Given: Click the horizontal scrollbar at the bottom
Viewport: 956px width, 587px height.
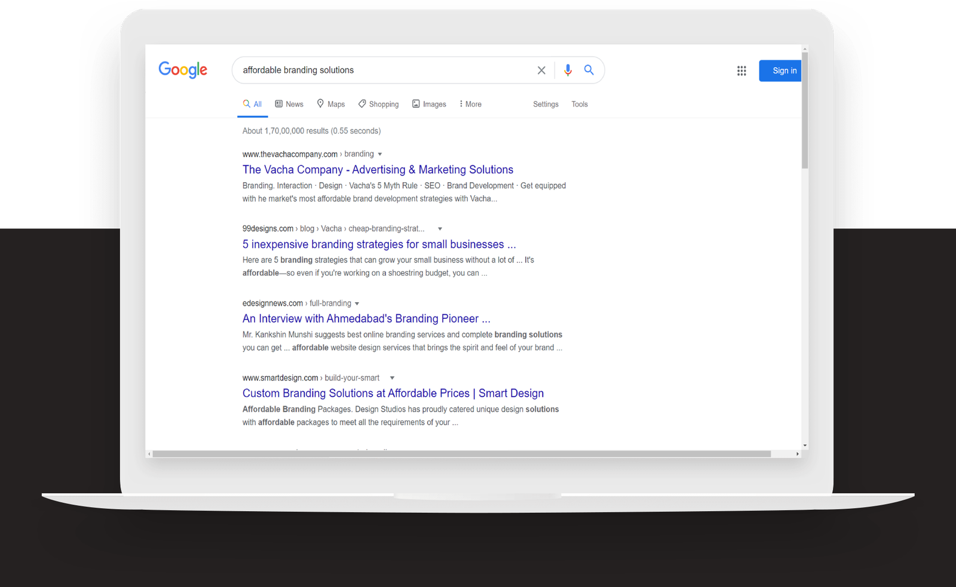Looking at the screenshot, I should coord(461,454).
